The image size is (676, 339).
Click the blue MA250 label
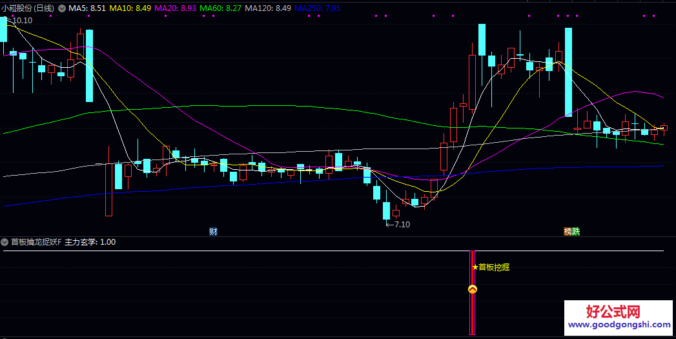point(318,8)
